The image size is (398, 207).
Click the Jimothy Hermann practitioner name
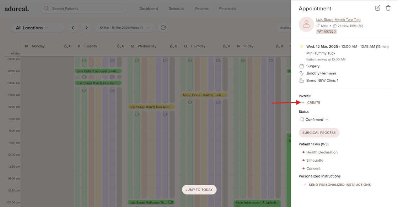pyautogui.click(x=321, y=73)
